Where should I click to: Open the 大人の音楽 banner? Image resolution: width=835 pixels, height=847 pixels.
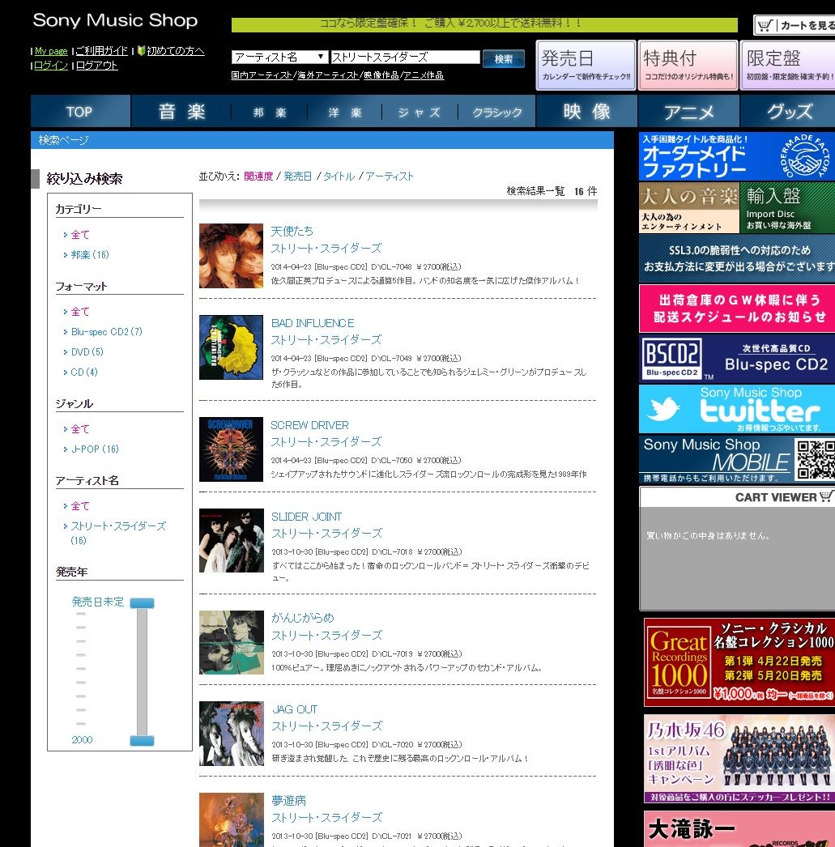pos(688,208)
